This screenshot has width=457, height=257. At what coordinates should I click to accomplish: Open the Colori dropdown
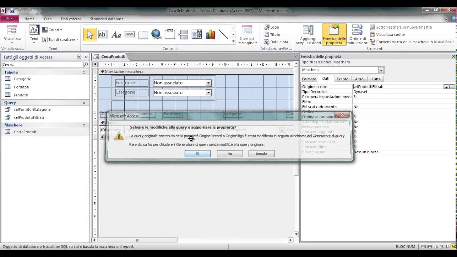coord(52,30)
